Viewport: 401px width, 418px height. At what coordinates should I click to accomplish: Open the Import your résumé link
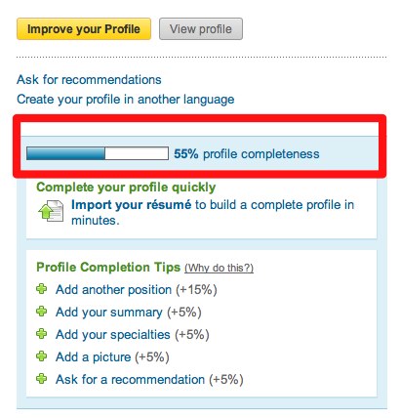pos(131,205)
